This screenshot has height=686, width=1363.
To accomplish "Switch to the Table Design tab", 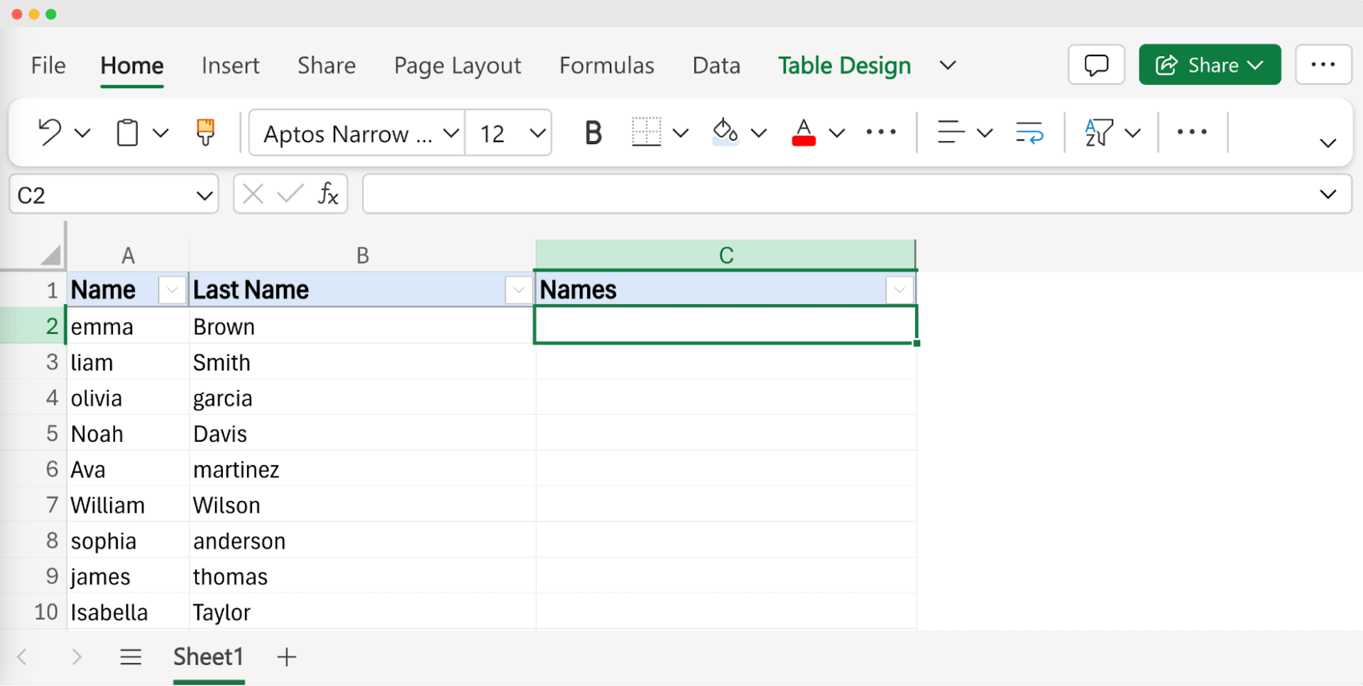I will tap(844, 65).
